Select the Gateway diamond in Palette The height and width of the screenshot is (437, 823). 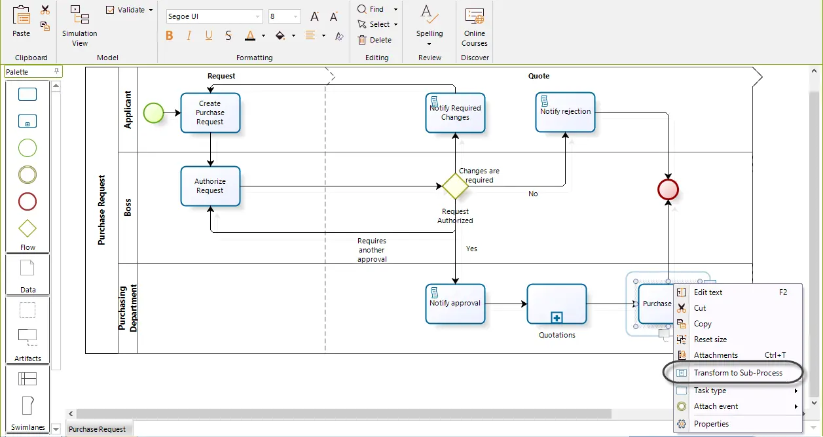[27, 228]
